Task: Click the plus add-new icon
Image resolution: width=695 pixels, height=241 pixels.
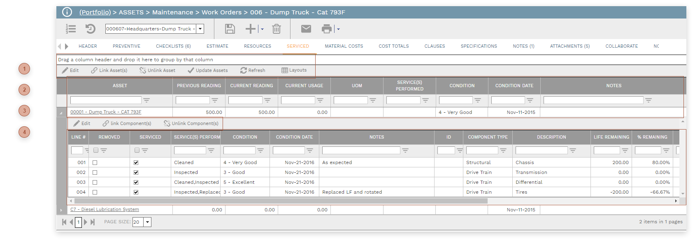Action: 251,29
